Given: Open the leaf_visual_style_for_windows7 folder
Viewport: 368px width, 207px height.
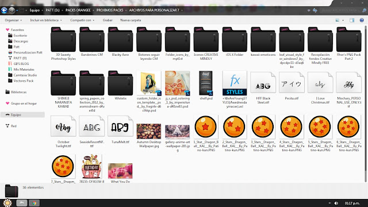Looking at the screenshot, I should [x=292, y=39].
